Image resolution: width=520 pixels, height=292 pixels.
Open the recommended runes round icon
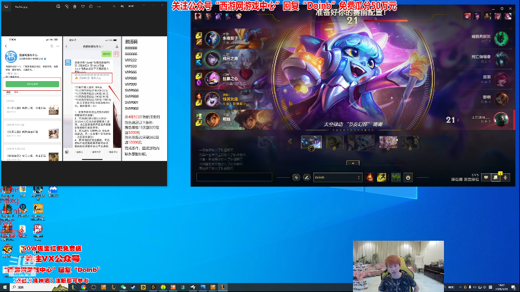[x=296, y=177]
